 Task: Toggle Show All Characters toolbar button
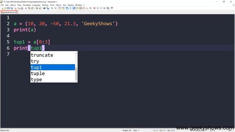[70, 8]
